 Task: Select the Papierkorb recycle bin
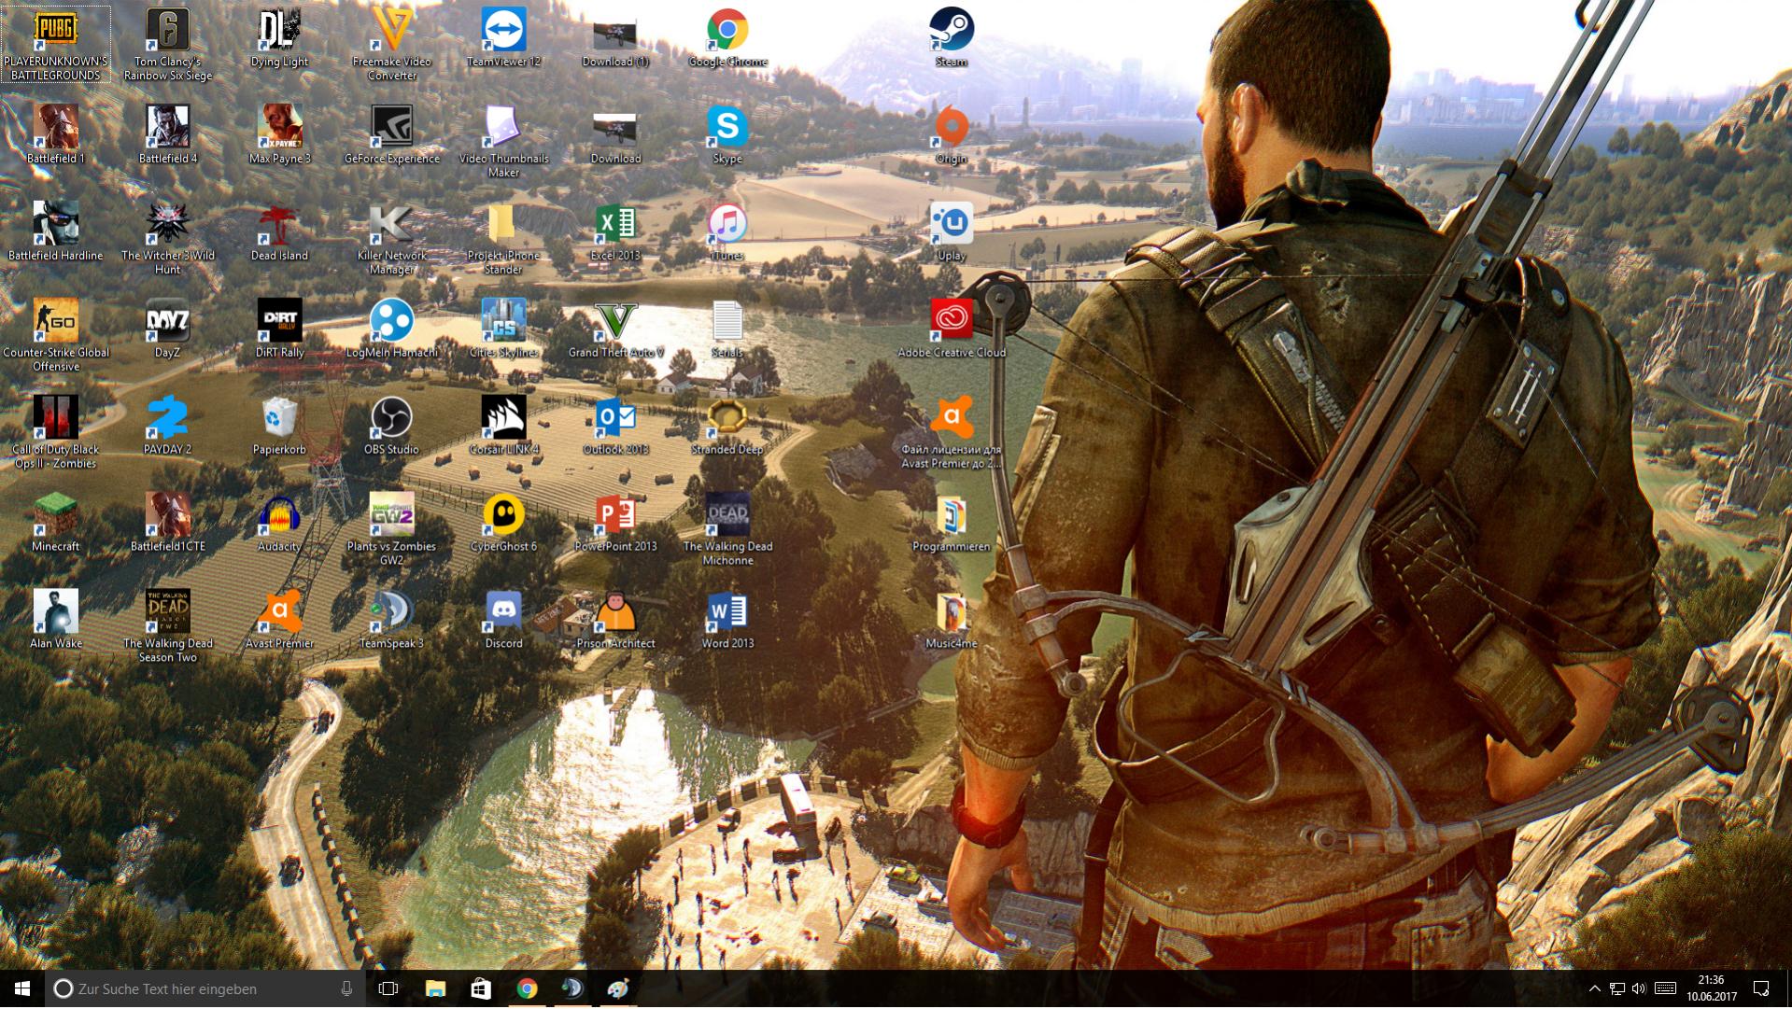point(279,426)
